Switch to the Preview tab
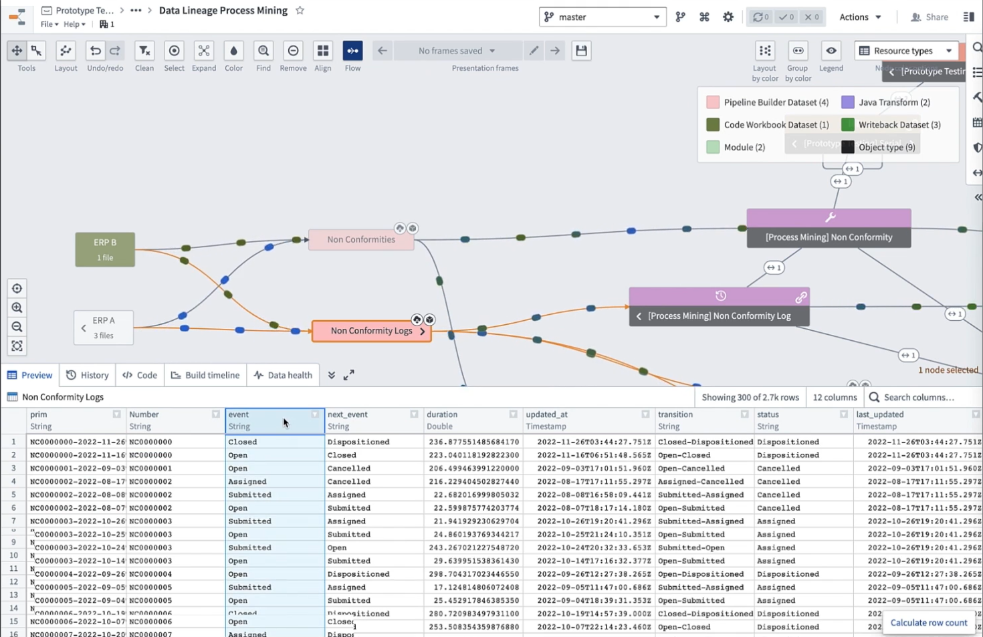This screenshot has width=983, height=637. pyautogui.click(x=29, y=375)
